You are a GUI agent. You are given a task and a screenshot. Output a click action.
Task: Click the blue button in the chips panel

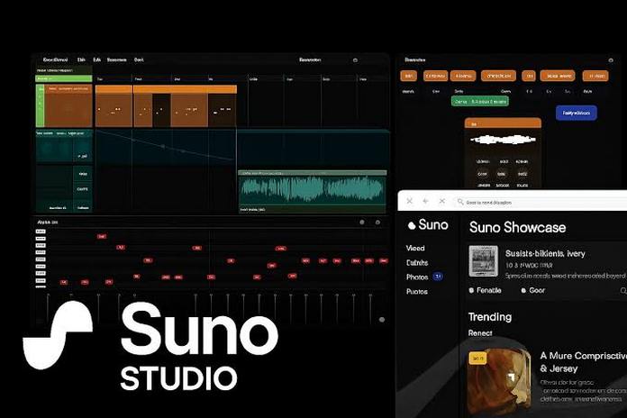coord(577,113)
